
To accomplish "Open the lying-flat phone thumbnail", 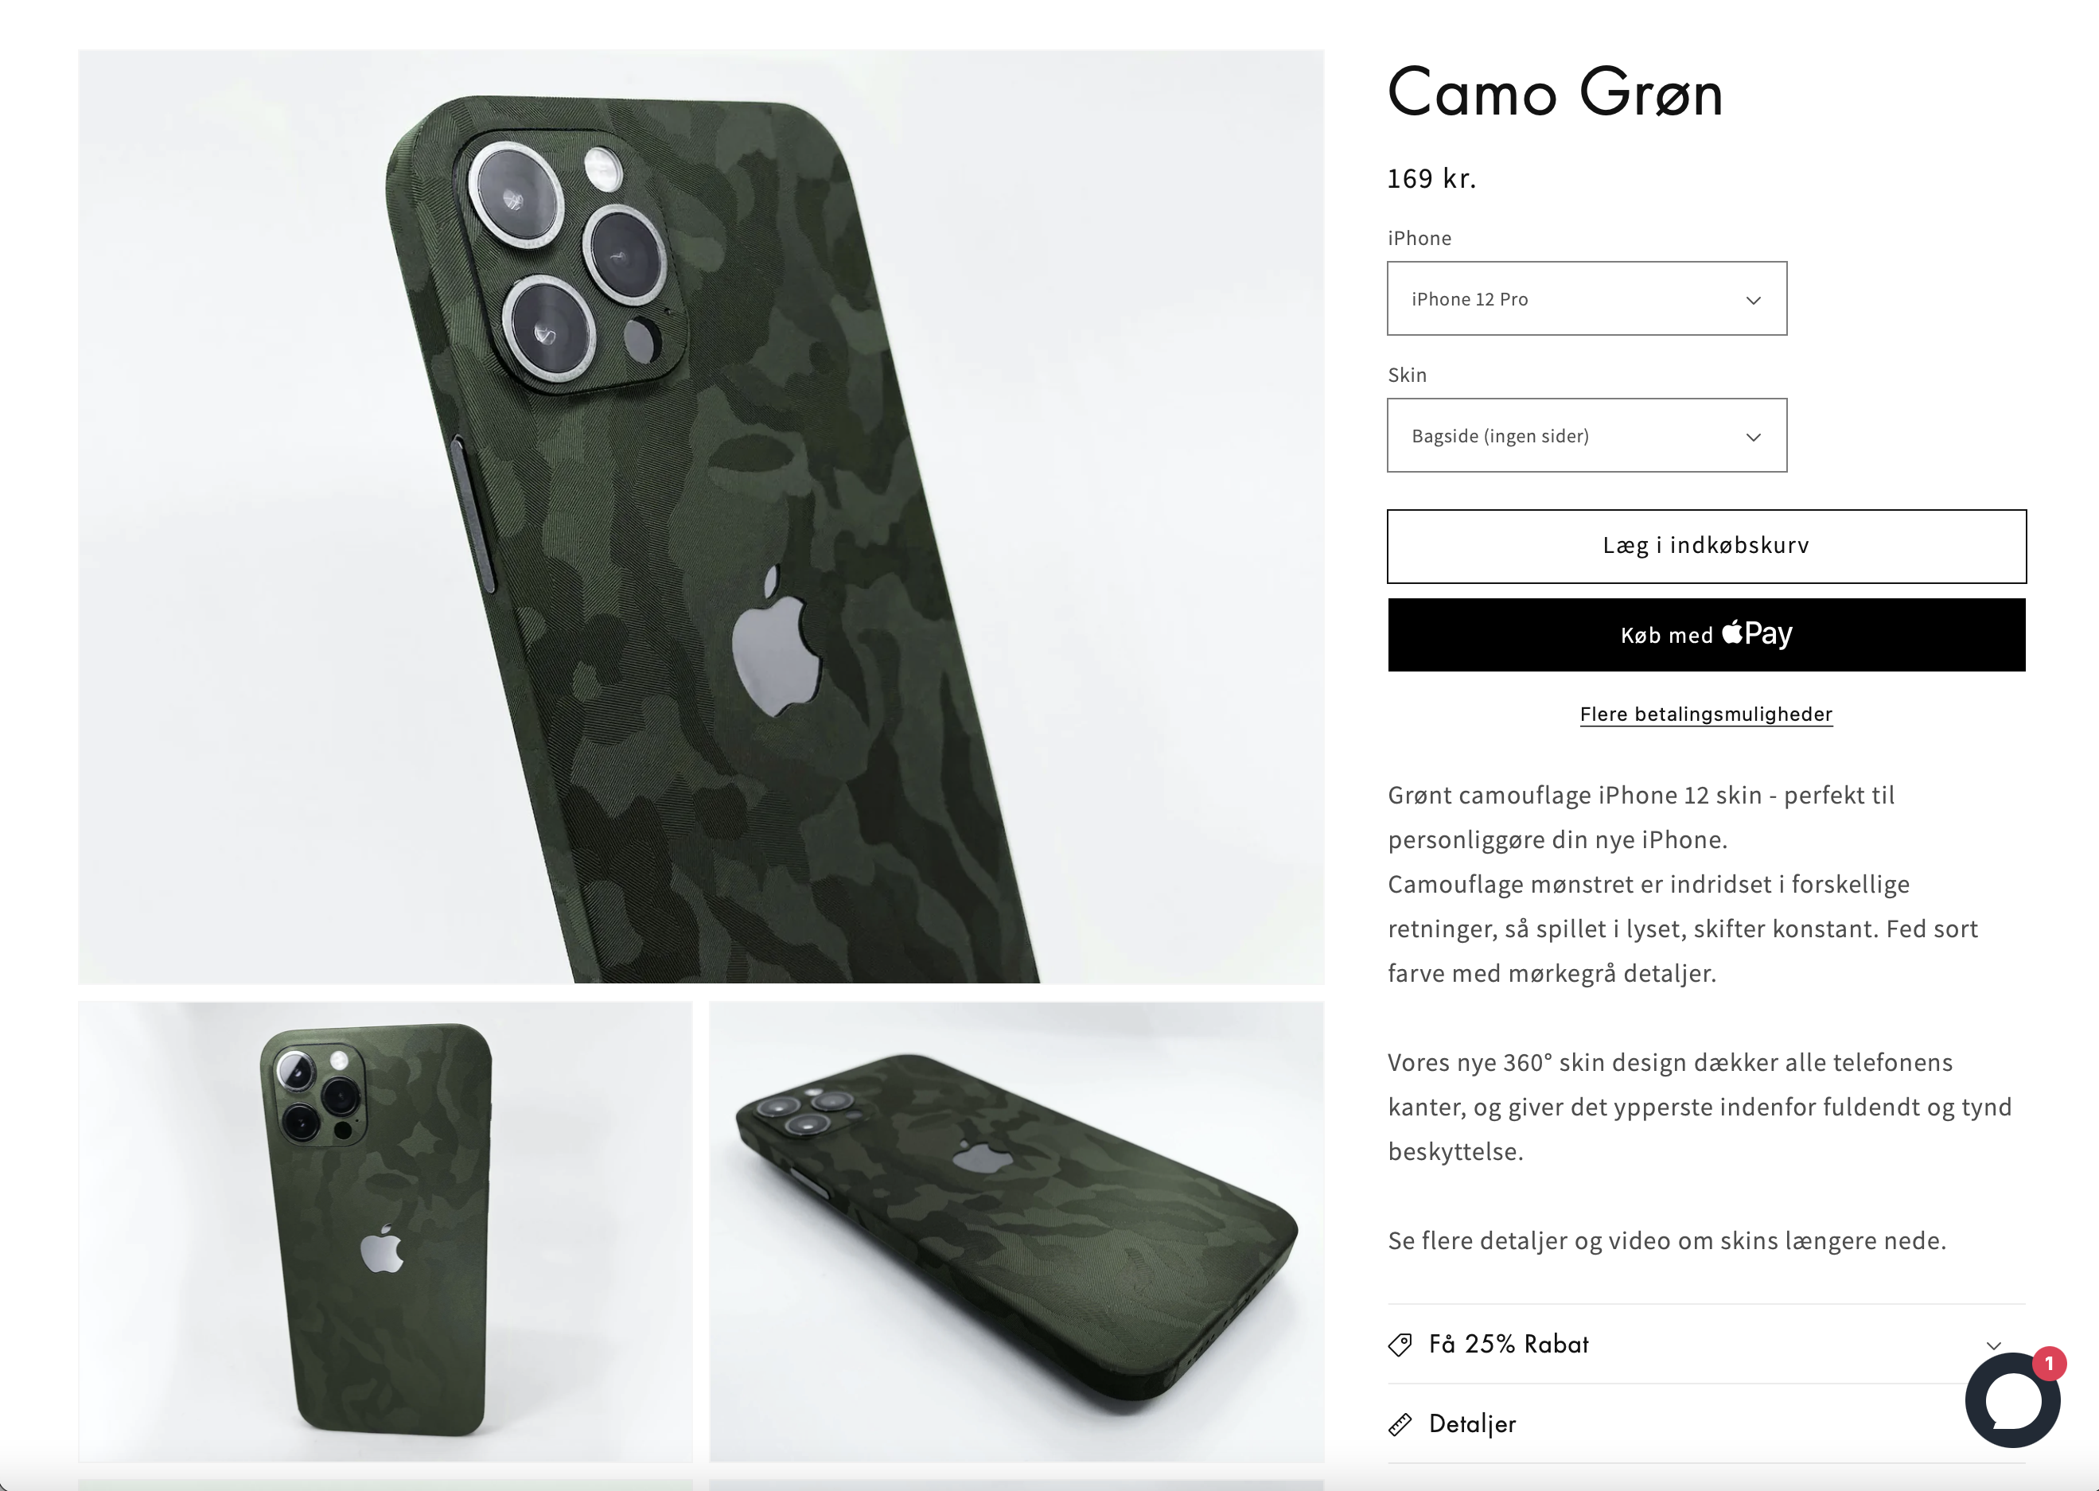I will click(x=1016, y=1231).
